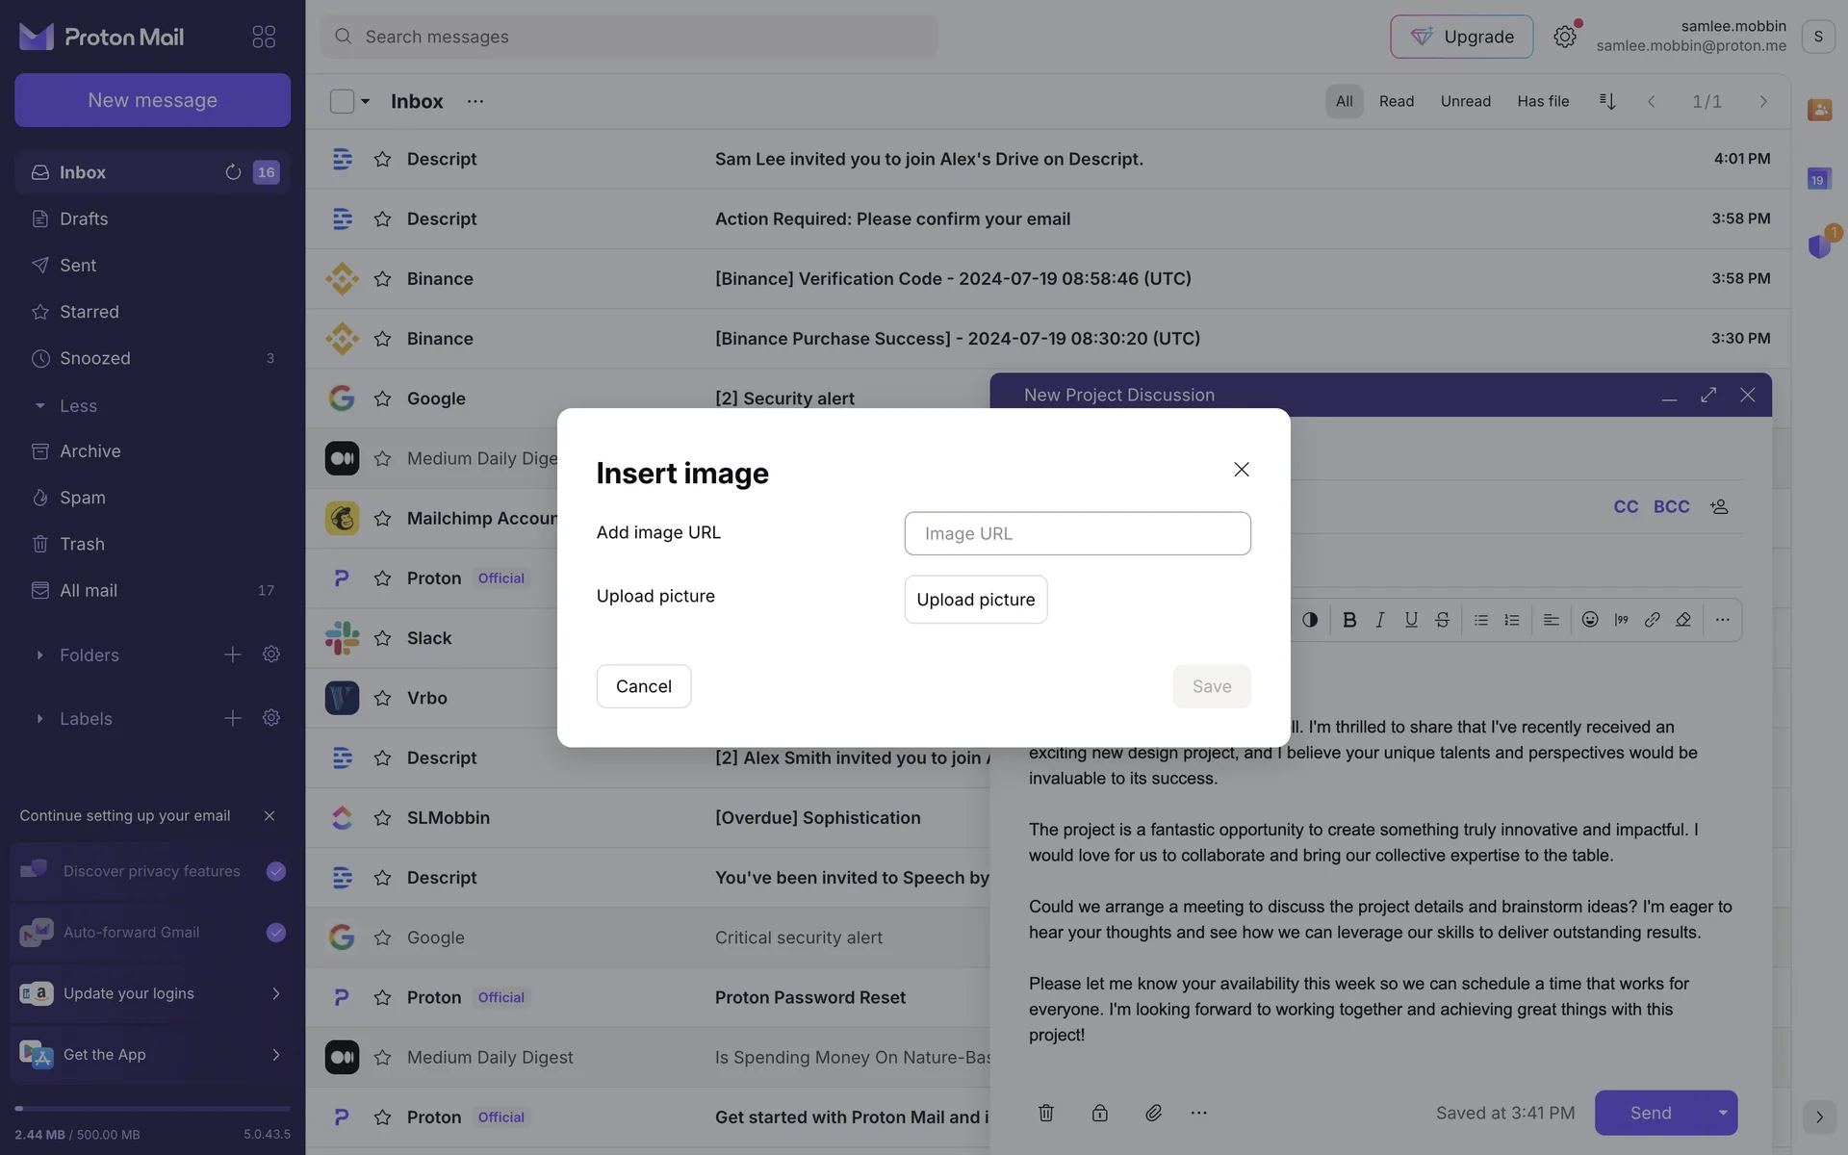Star the Binance verification code email
The image size is (1848, 1155).
tap(382, 279)
